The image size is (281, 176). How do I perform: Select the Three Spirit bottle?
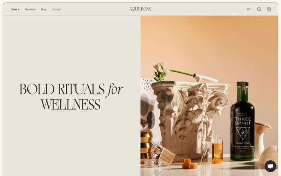tap(242, 121)
